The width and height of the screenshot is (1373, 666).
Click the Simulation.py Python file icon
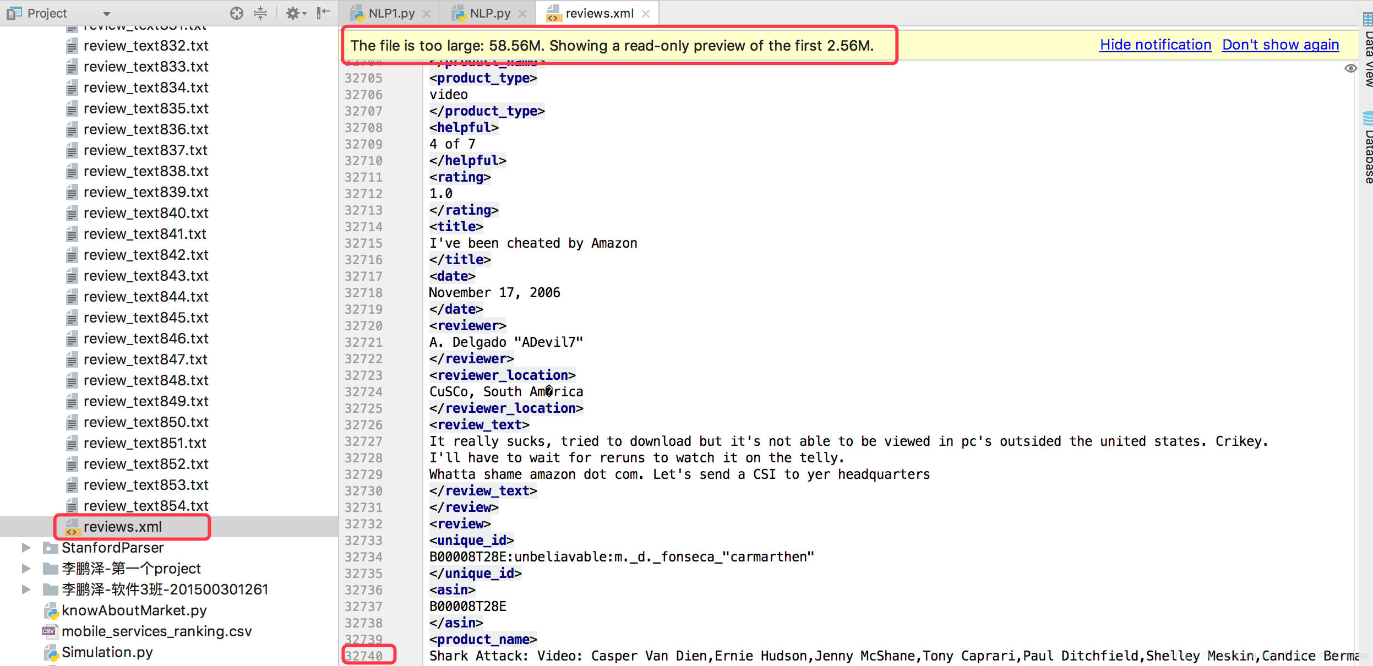pyautogui.click(x=51, y=653)
